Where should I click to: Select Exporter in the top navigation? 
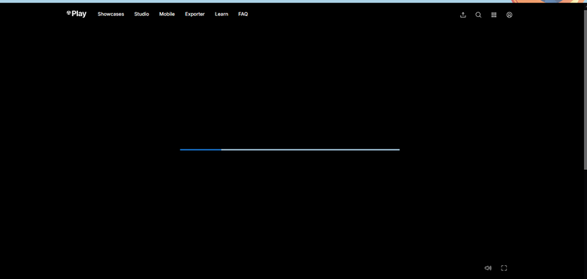(x=195, y=14)
